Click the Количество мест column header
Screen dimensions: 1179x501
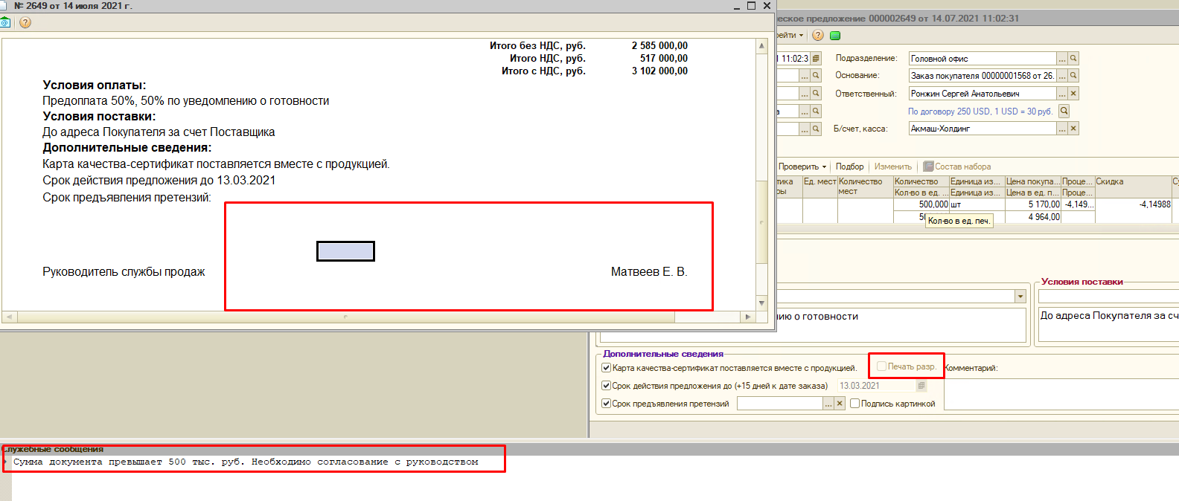coord(865,187)
